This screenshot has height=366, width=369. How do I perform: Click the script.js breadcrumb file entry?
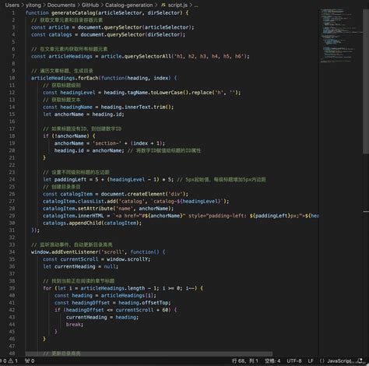pyautogui.click(x=177, y=5)
